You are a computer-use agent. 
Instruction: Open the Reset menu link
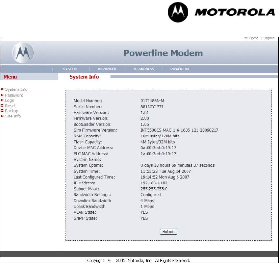10,106
